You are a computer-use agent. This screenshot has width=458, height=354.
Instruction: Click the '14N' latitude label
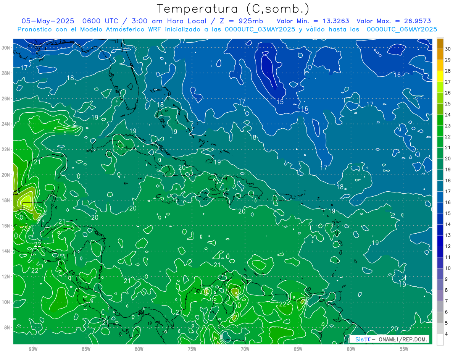(6, 251)
